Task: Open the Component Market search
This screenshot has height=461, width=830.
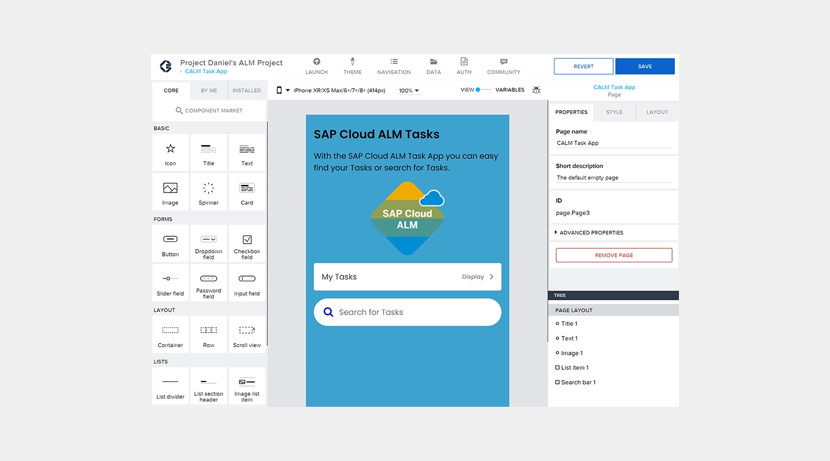Action: pyautogui.click(x=209, y=111)
